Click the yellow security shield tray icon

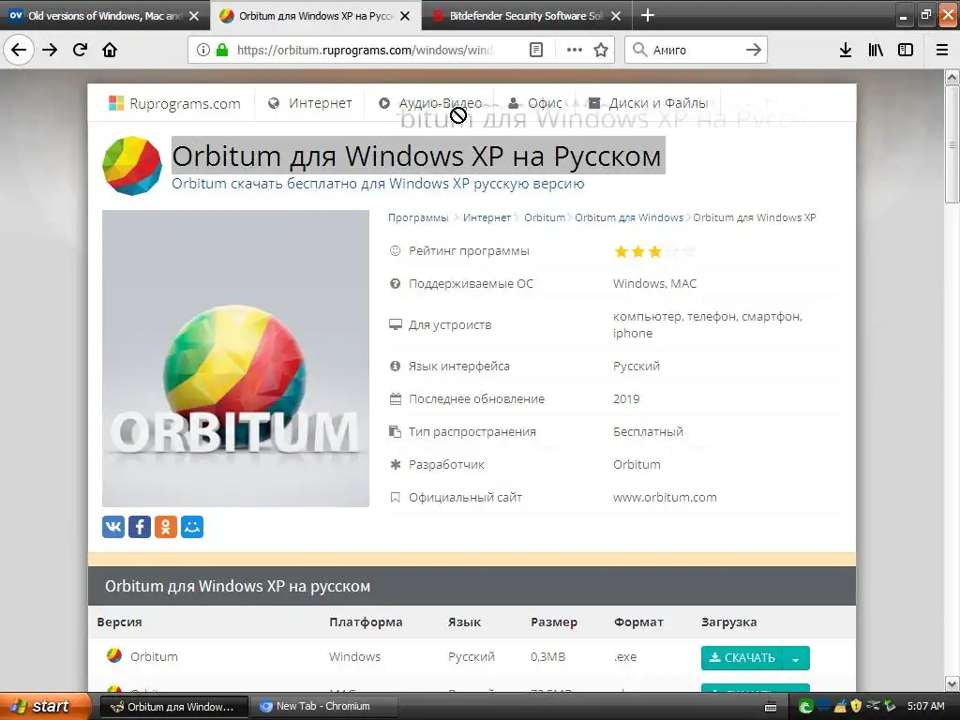856,706
